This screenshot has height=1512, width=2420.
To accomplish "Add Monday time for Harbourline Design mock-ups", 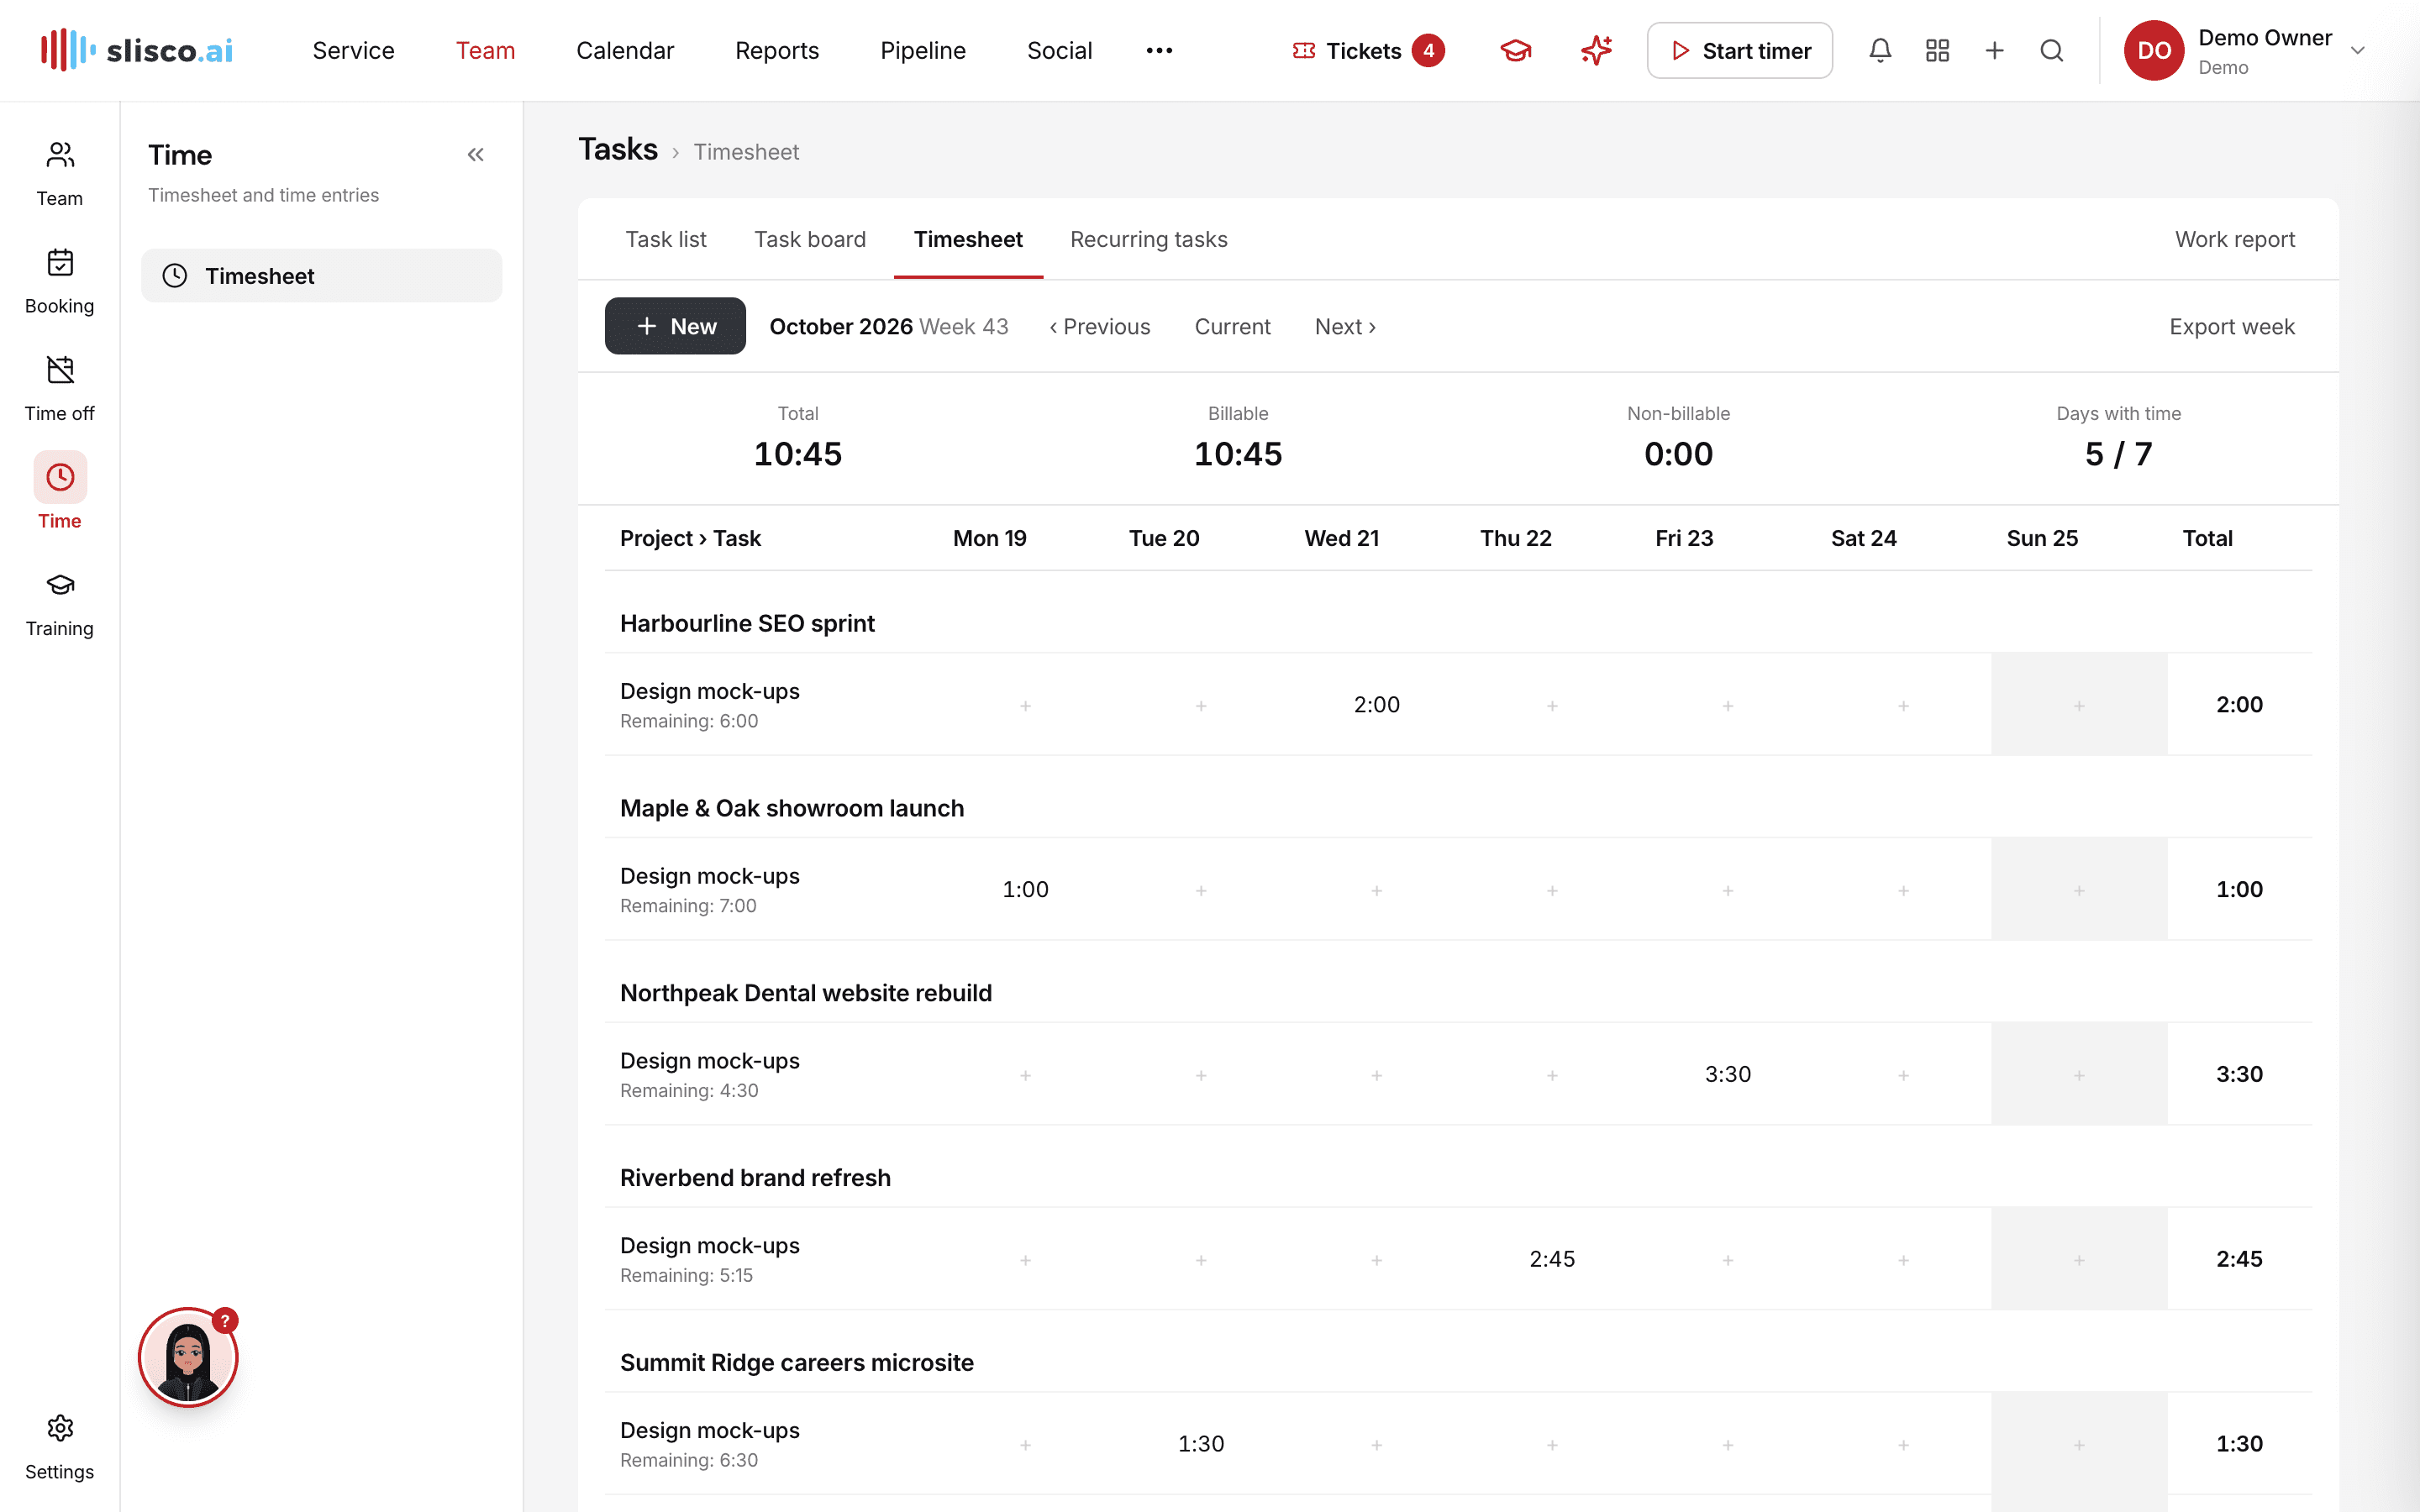I will (x=1025, y=705).
